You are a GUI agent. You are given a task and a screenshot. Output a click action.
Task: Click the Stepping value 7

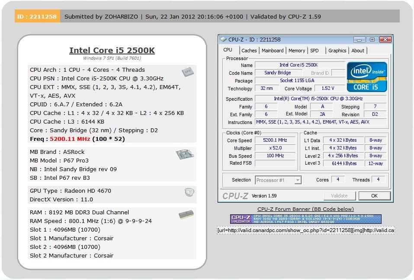(x=375, y=107)
